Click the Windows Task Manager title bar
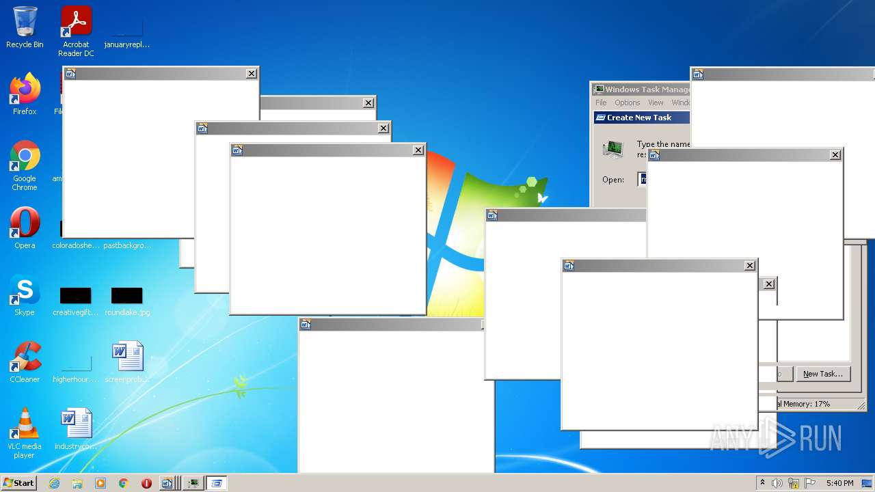 pyautogui.click(x=642, y=89)
